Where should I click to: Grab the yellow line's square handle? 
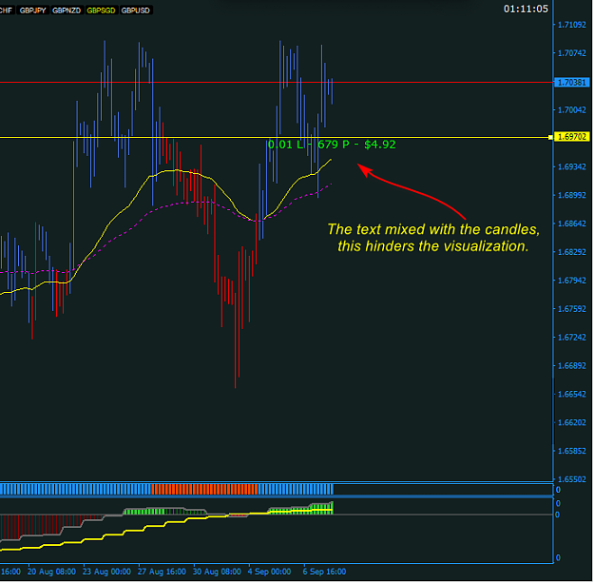click(550, 138)
